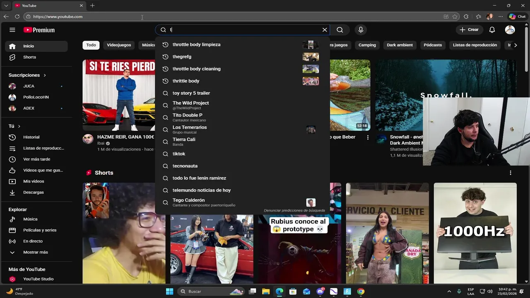The height and width of the screenshot is (298, 530).
Task: Open HAZME REIR video thumbnail
Action: 119,95
